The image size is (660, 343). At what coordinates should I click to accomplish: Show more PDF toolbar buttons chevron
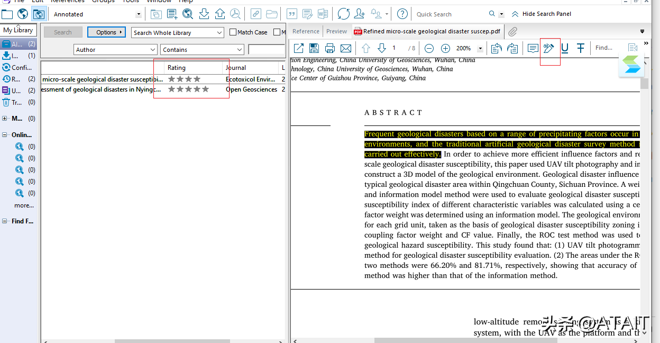[x=646, y=43]
